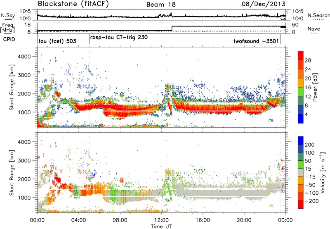
Task: Click the frequency step near 13:00 UT
Action: (x=172, y=28)
